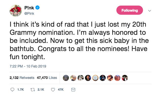Open the second liker avatar wearing a cap
The height and width of the screenshot is (99, 161).
(x=73, y=78)
